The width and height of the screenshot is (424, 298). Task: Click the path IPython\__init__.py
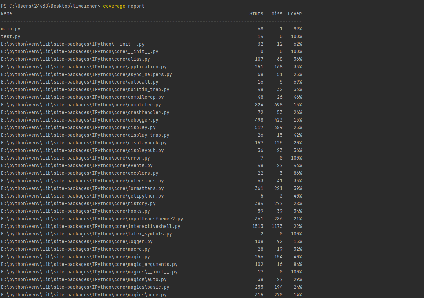click(73, 44)
